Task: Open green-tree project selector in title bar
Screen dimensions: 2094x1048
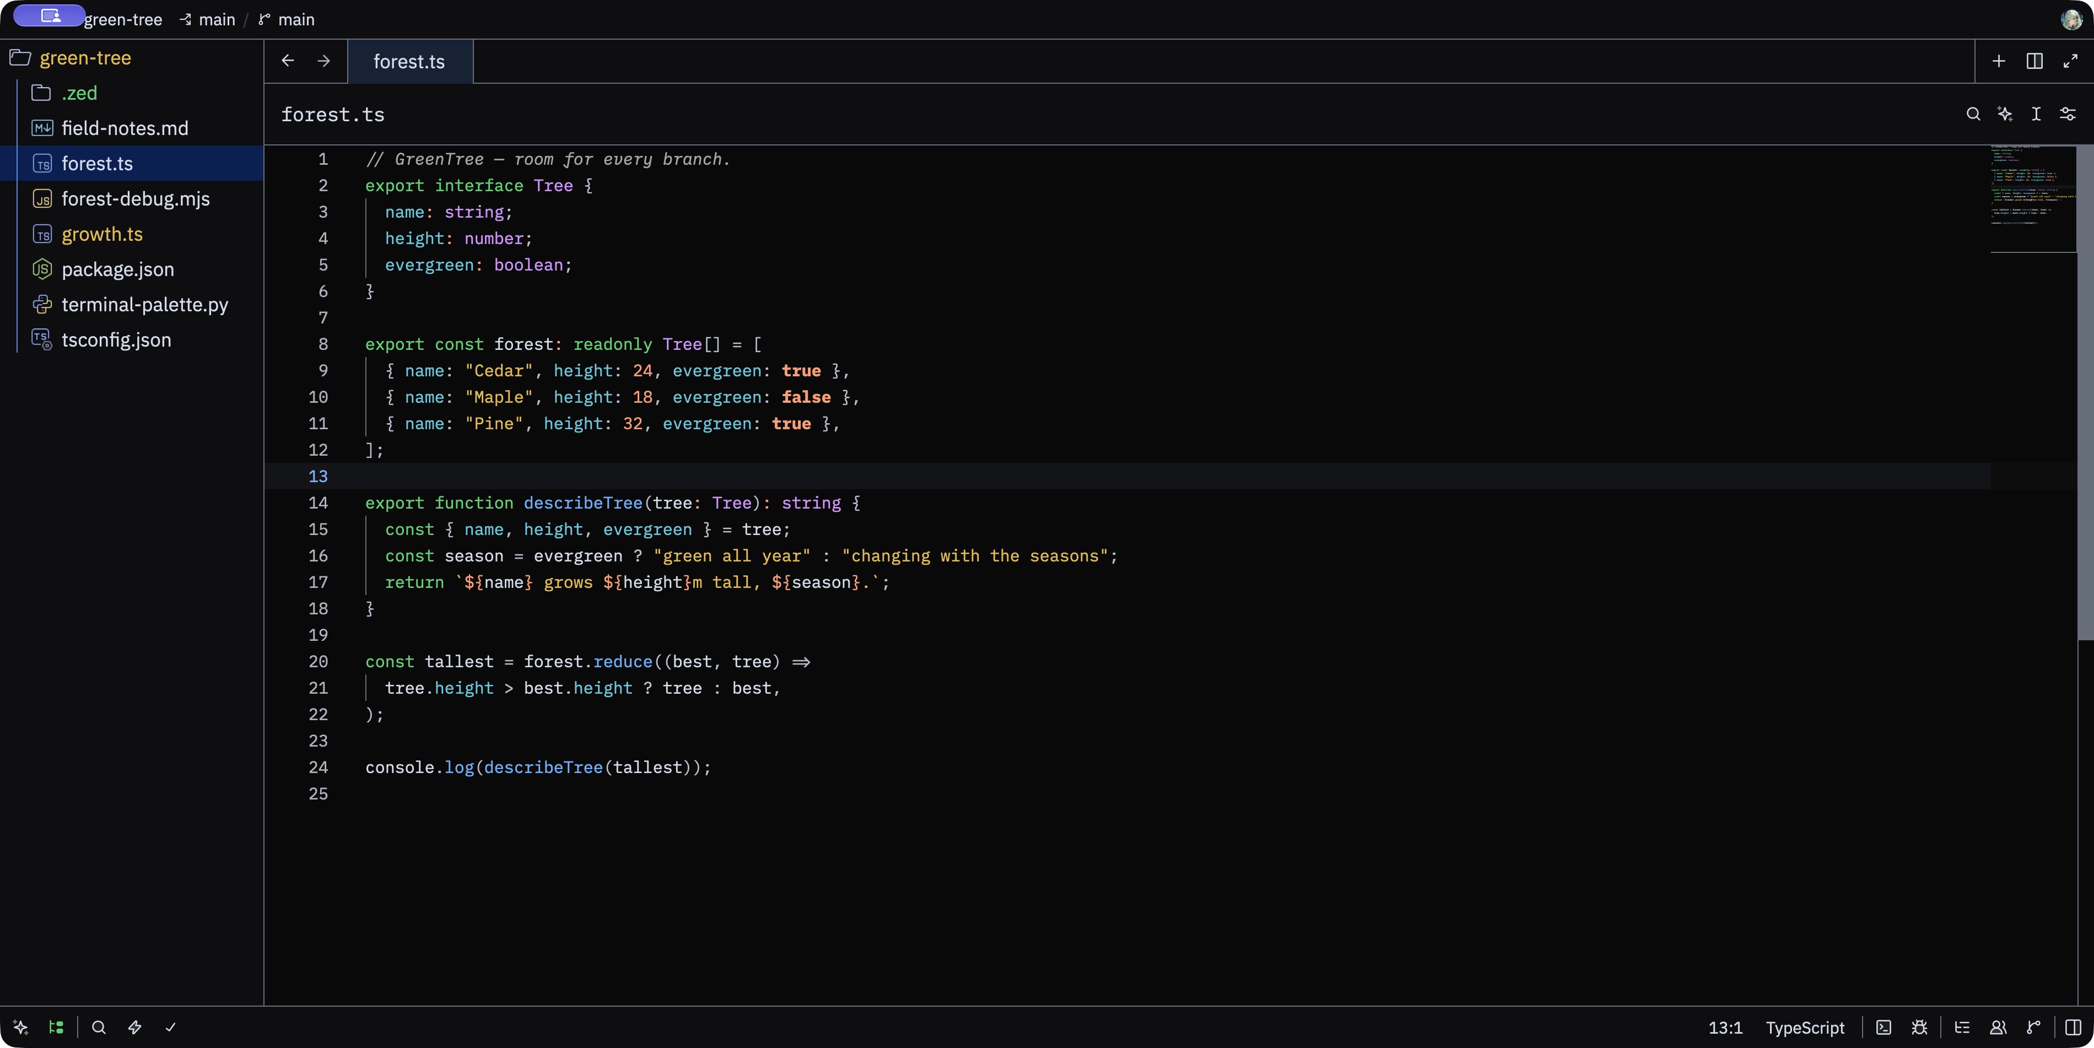Action: [x=123, y=19]
